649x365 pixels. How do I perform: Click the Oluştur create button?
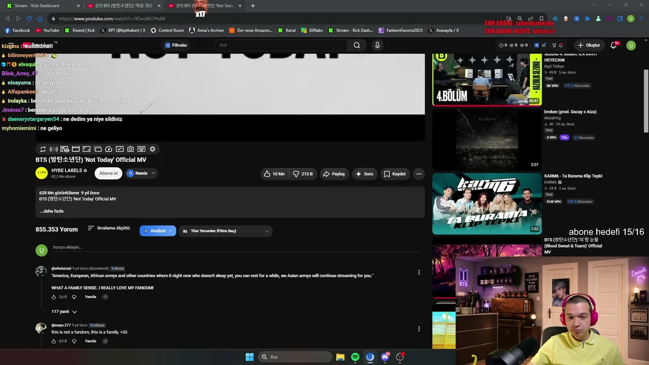pyautogui.click(x=589, y=45)
